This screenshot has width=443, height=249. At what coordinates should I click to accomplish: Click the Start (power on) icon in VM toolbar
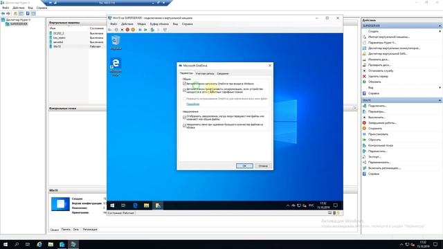[x=116, y=30]
